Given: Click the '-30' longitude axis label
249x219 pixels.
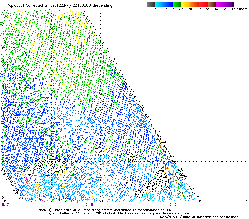Looking at the screenshot, I should click(3, 201).
